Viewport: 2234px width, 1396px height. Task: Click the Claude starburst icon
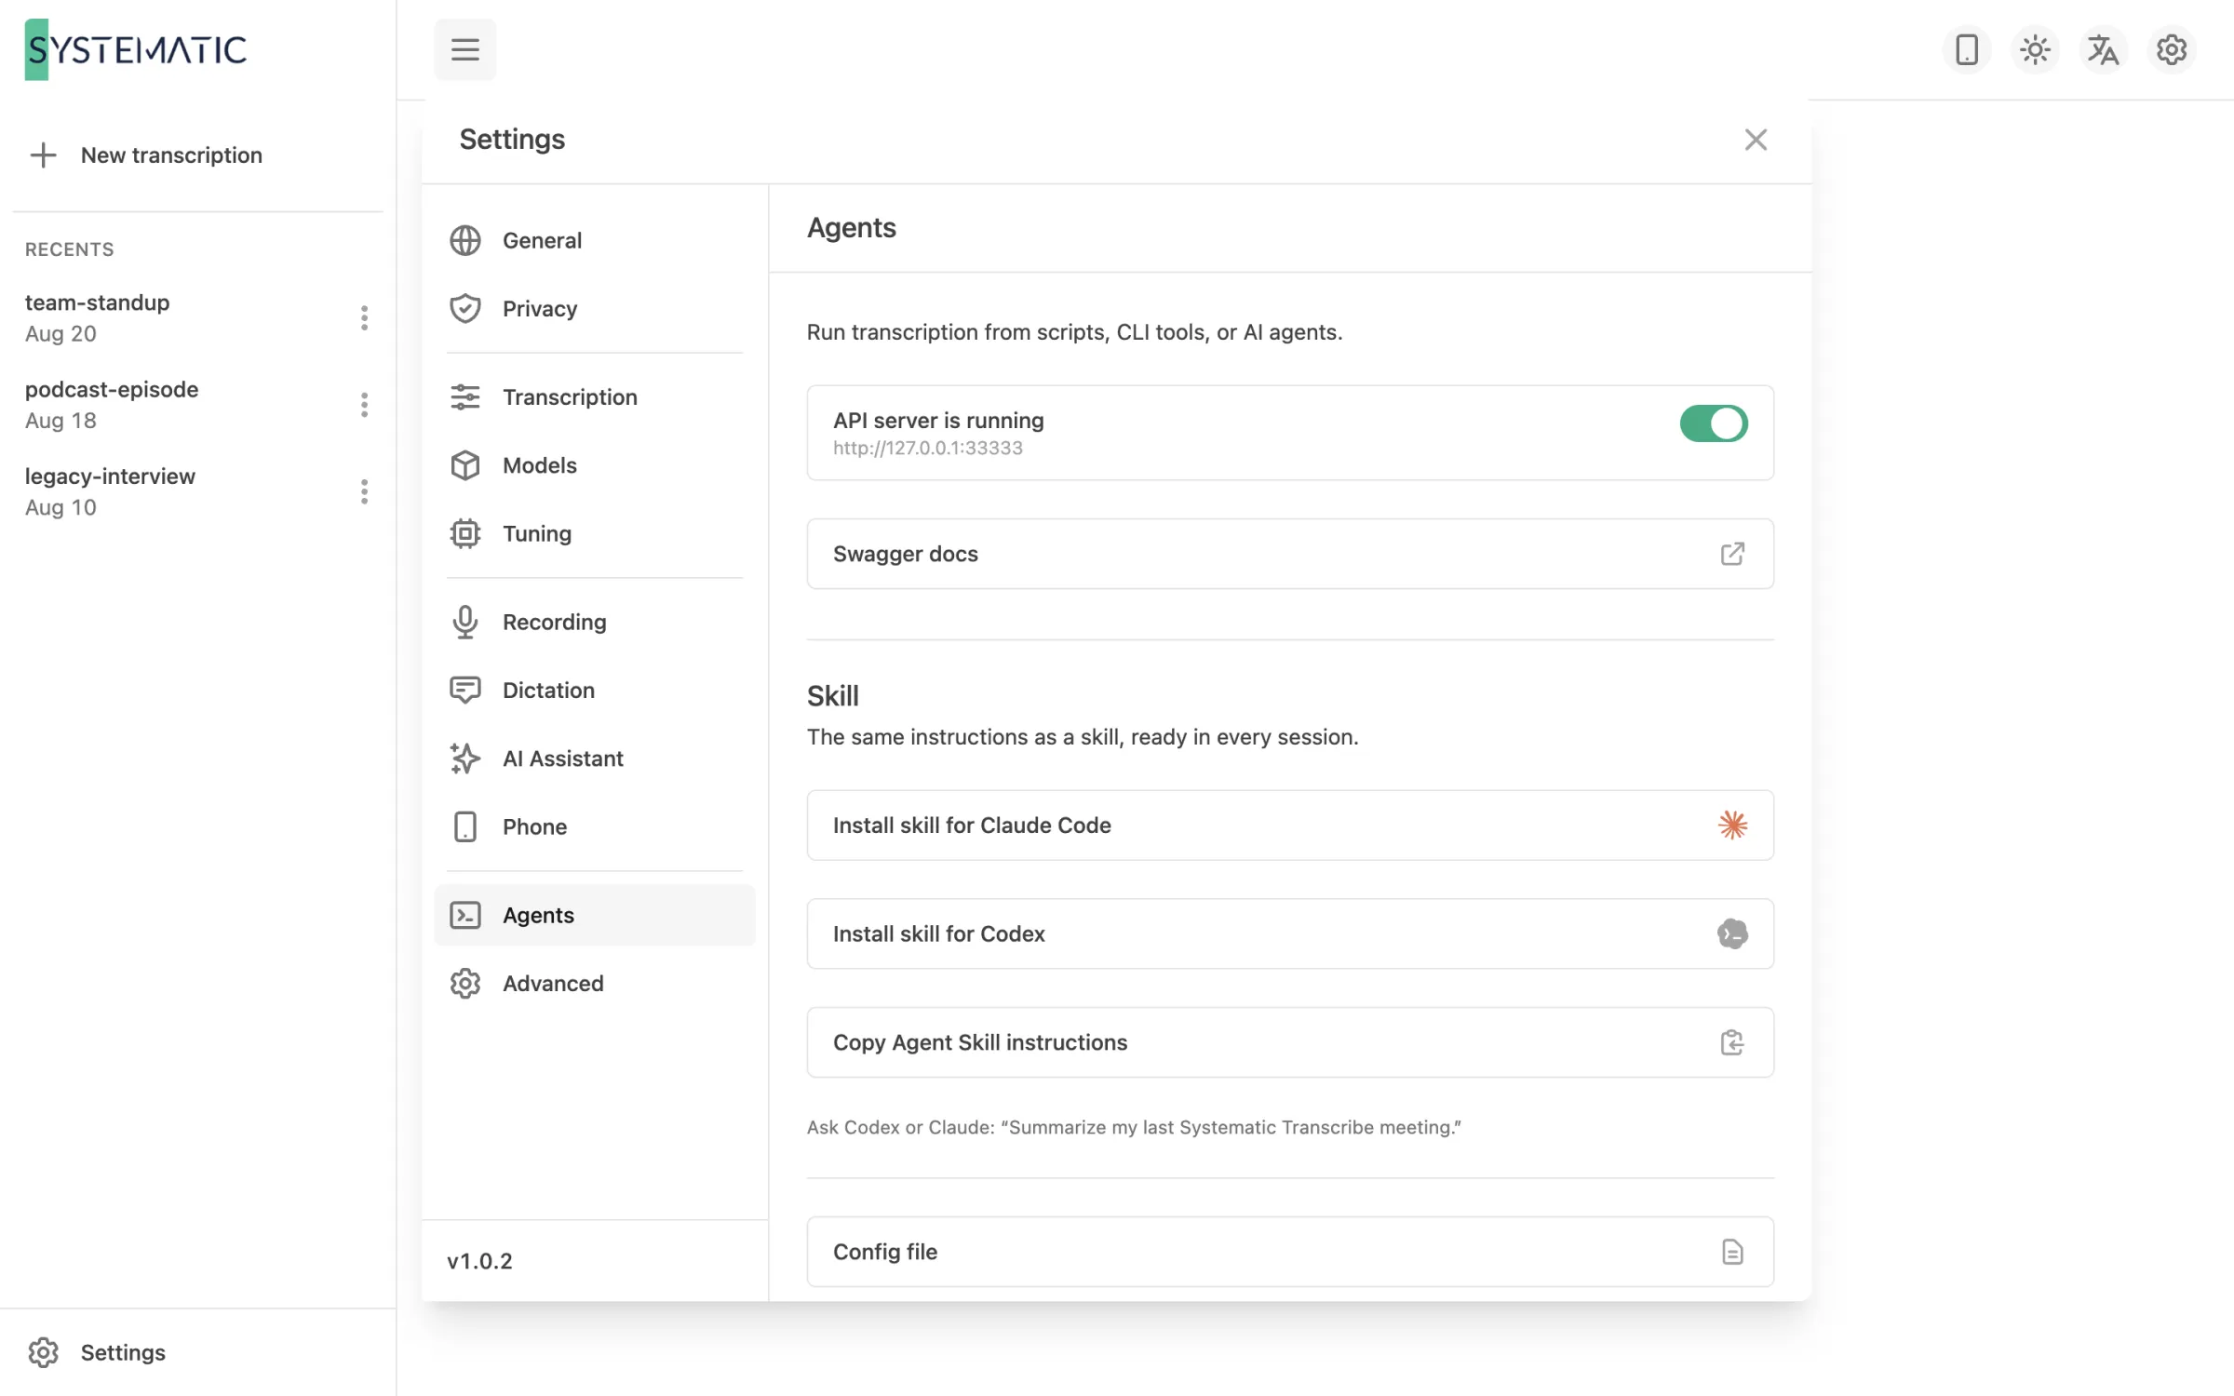tap(1731, 826)
